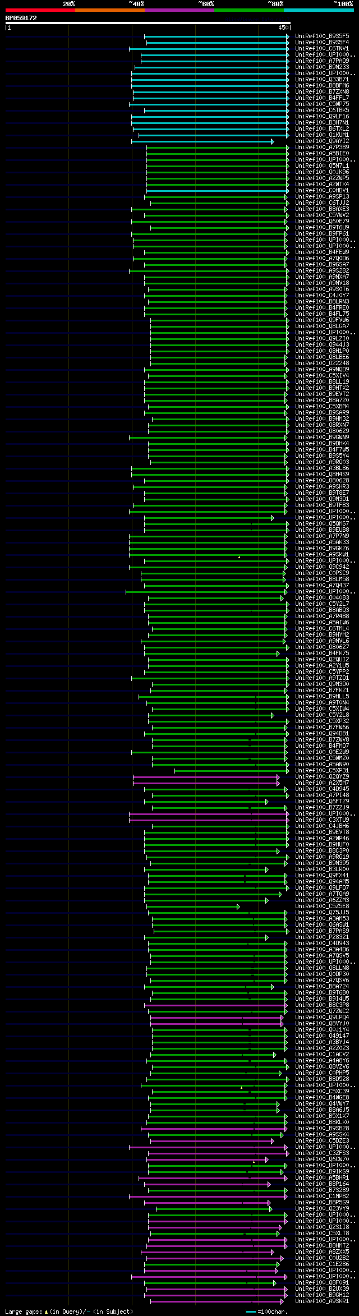Image resolution: width=359 pixels, height=1316 pixels.
Task: Click the purple ~60% identity legend segment
Action: pyautogui.click(x=179, y=10)
